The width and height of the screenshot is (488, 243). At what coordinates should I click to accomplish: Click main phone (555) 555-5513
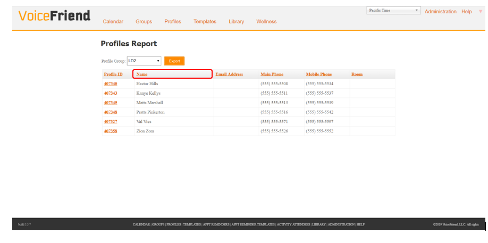coord(274,103)
